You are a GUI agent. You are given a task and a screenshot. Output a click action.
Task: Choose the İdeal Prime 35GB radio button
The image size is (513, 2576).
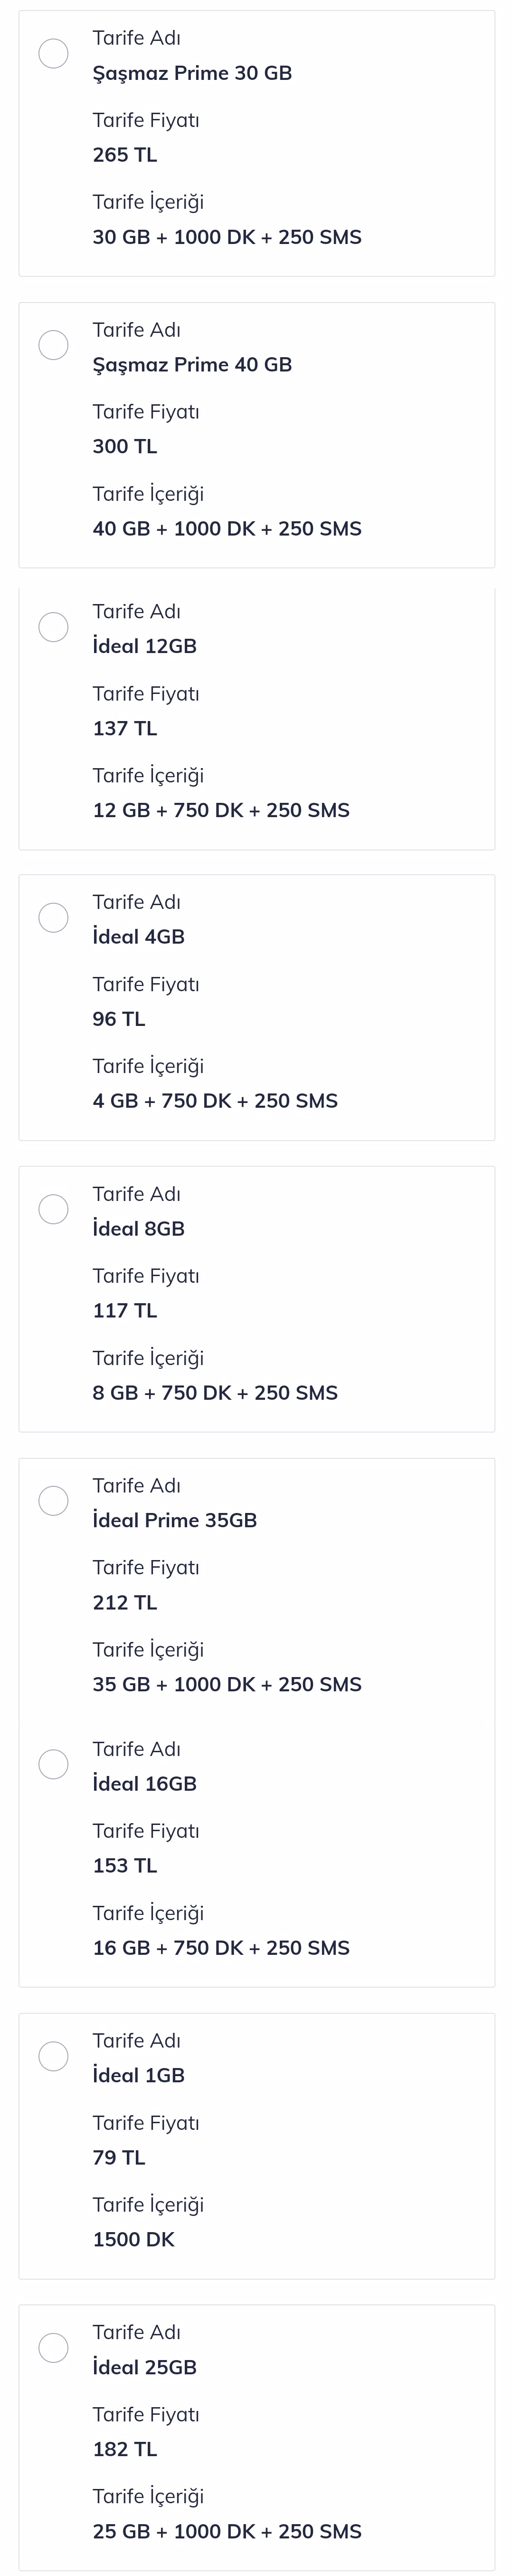(53, 1500)
